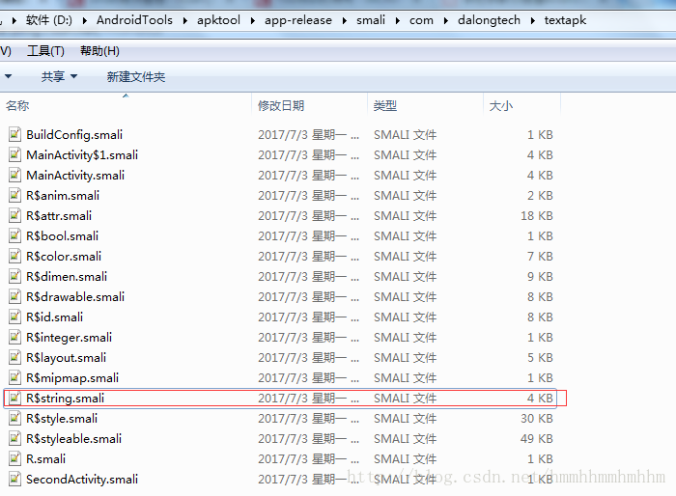Click the BuildConfig.smali file icon
Image resolution: width=676 pixels, height=496 pixels.
[14, 134]
